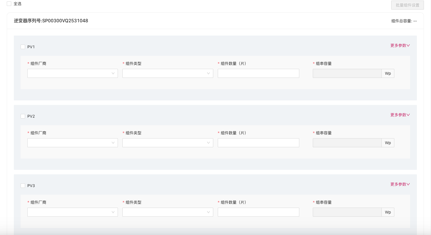Click the inverter serial number SP00300VQ2531048
The height and width of the screenshot is (235, 431).
coord(65,21)
